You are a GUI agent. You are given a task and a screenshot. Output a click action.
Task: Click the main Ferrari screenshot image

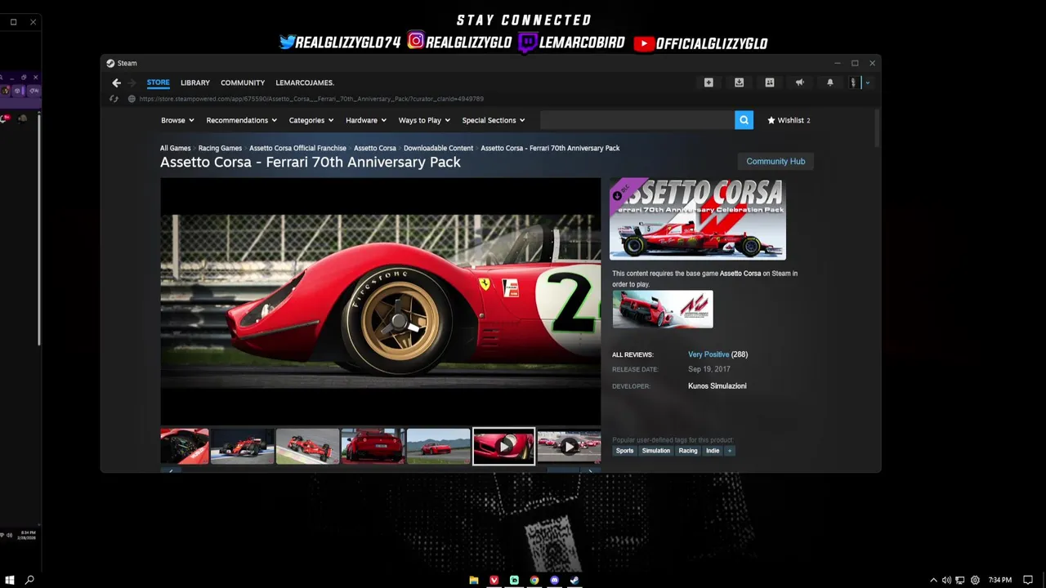380,301
